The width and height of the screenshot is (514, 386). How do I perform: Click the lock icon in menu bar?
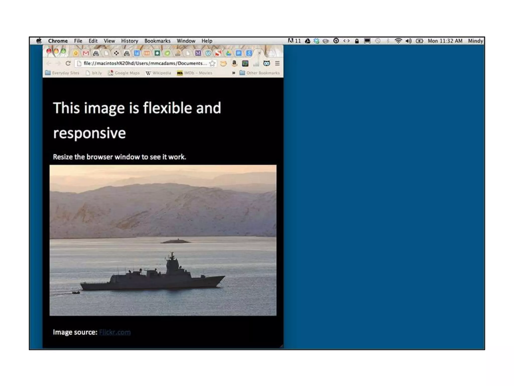[x=357, y=41]
